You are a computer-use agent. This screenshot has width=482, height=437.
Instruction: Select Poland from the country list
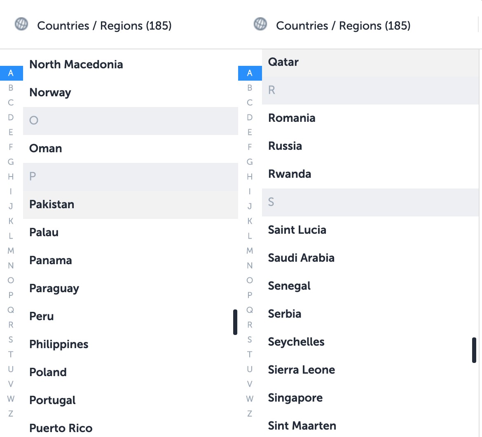(x=48, y=372)
